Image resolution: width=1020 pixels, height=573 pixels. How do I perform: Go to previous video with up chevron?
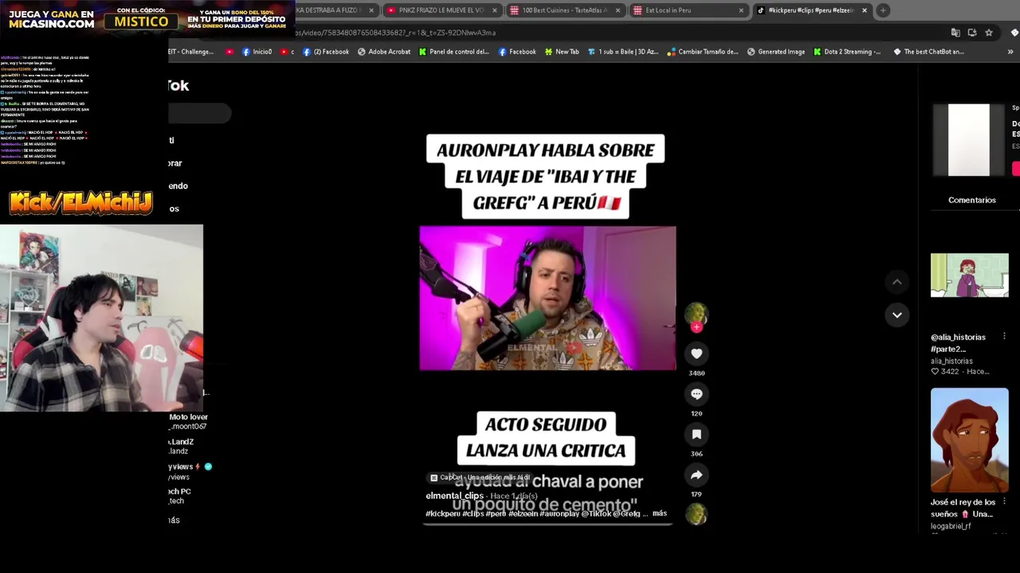896,282
